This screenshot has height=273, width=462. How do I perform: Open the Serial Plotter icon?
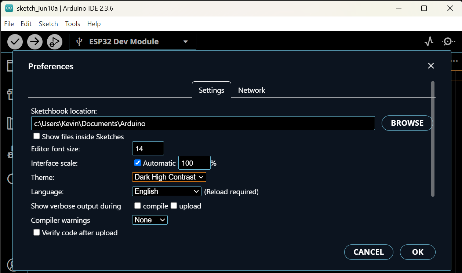[429, 41]
